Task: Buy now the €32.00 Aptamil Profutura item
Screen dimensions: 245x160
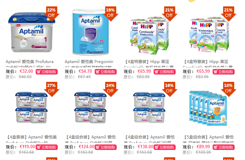Action: [x=47, y=72]
